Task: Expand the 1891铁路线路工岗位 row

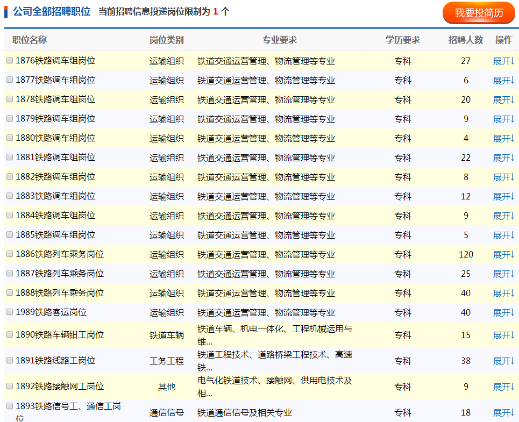Action: 504,361
